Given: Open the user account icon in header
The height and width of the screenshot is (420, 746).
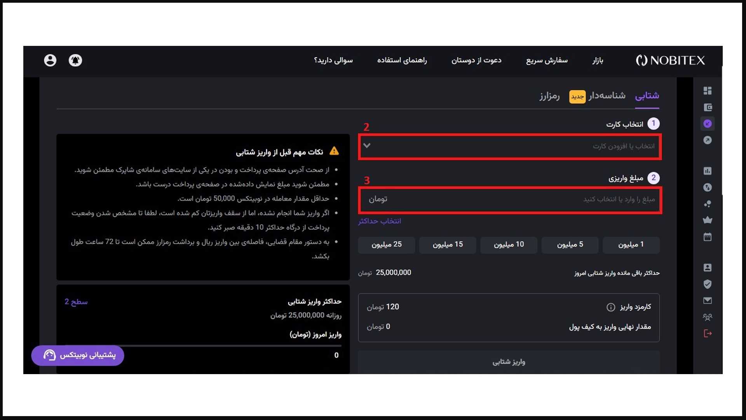Looking at the screenshot, I should tap(50, 60).
